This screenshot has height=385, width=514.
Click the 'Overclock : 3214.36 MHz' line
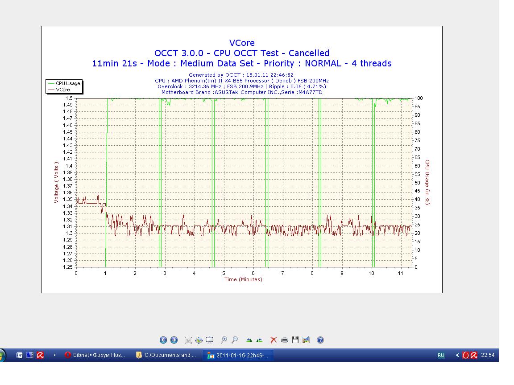(x=242, y=87)
